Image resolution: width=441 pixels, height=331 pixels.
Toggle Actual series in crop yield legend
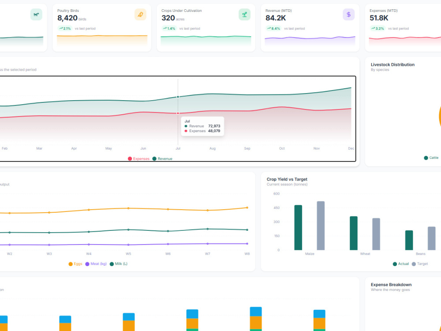pos(401,264)
